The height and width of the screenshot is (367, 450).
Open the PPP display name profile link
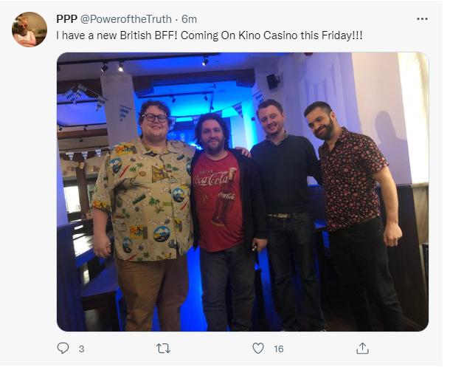tap(66, 19)
